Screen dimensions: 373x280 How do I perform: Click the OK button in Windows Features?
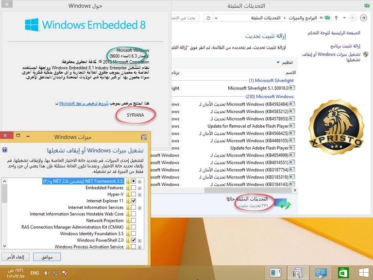47,257
